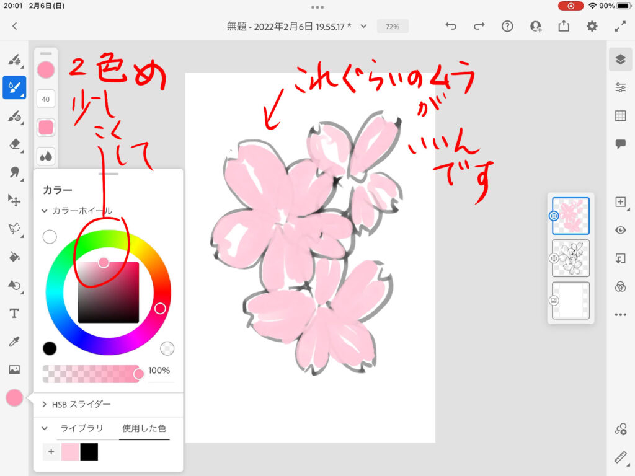Pick the black swatch in used colors
This screenshot has height=476, width=635.
click(x=89, y=452)
